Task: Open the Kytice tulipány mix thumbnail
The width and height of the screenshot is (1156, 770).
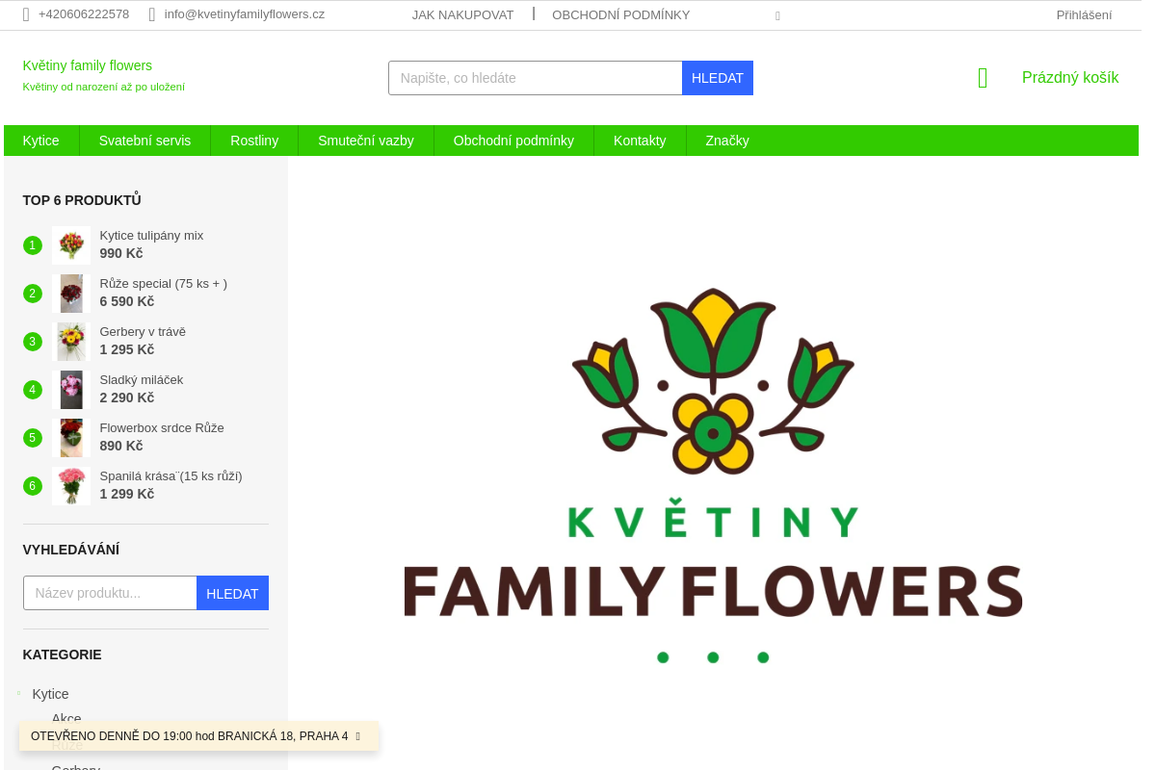Action: point(71,245)
